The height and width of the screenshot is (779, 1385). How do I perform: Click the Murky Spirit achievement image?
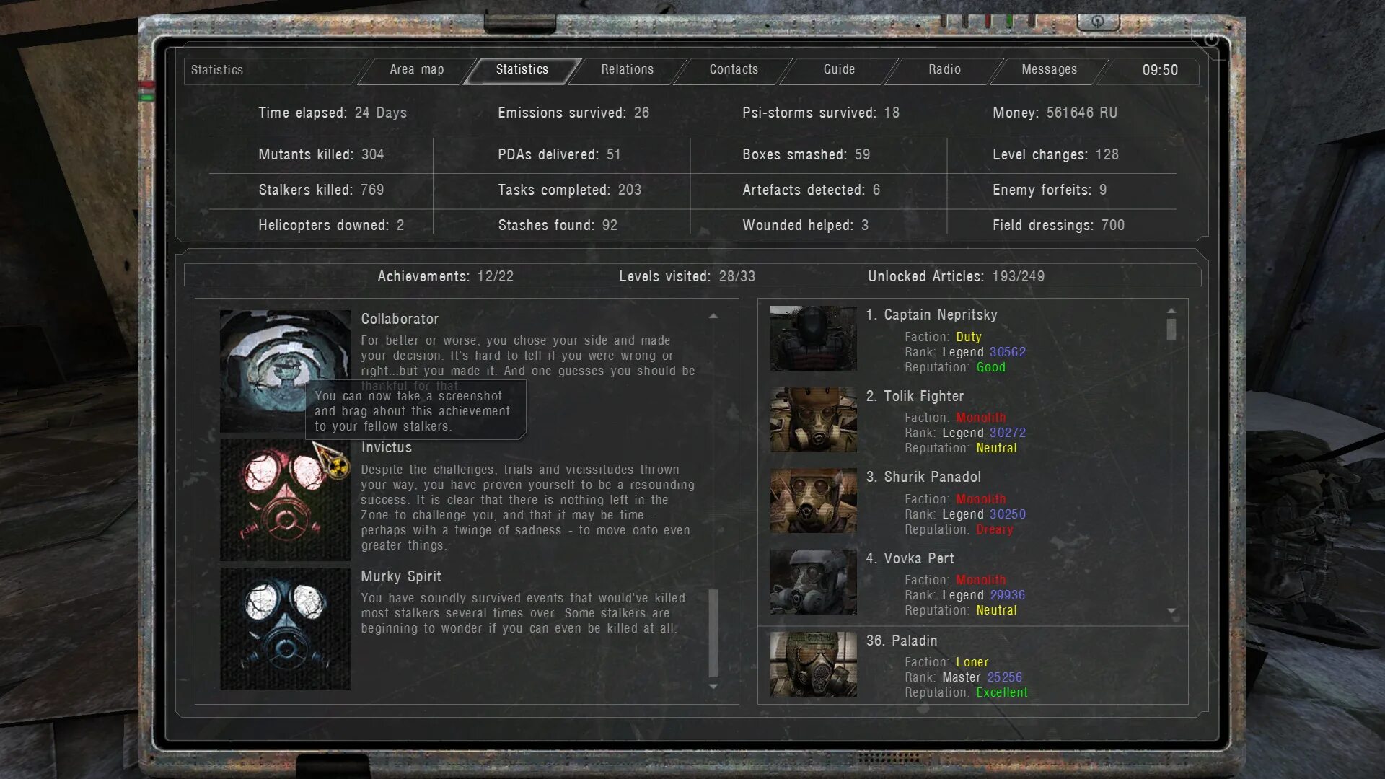(285, 629)
